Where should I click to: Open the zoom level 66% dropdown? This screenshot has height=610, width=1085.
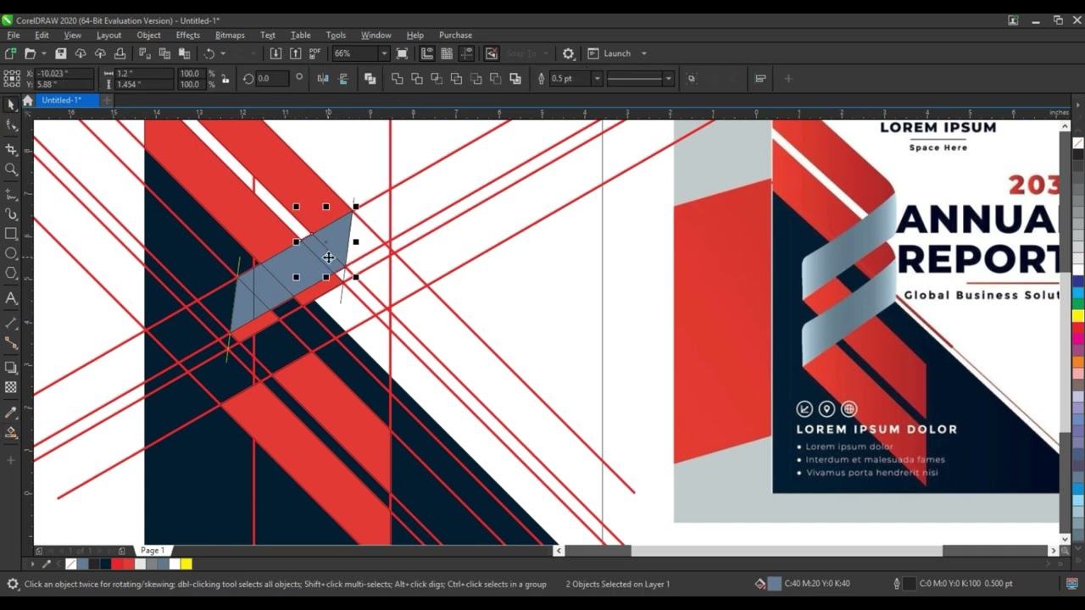click(x=383, y=53)
